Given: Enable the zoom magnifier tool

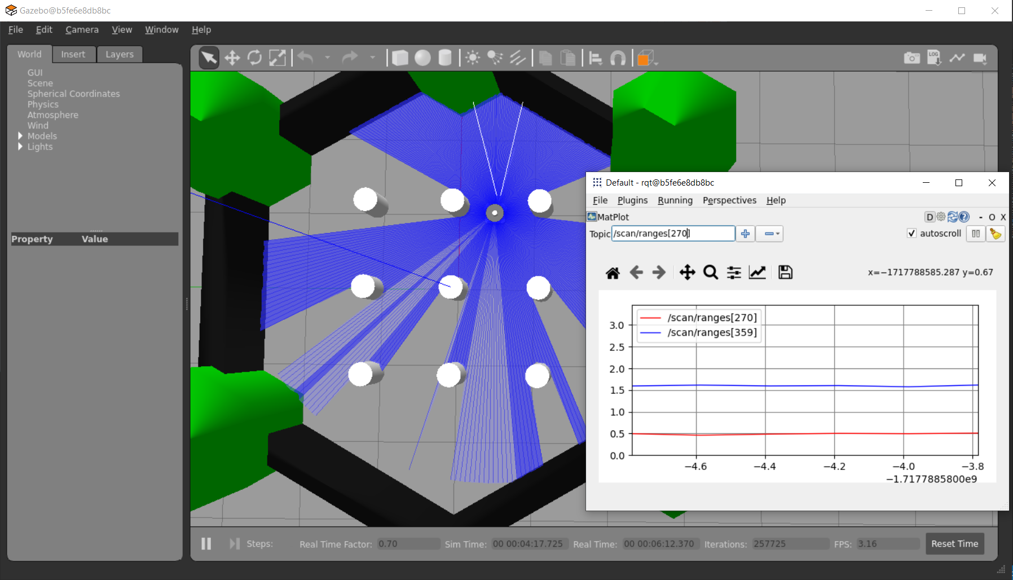Looking at the screenshot, I should click(x=711, y=273).
